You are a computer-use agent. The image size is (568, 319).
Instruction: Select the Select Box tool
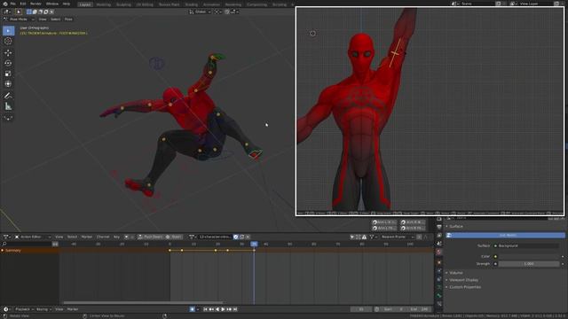tap(8, 31)
